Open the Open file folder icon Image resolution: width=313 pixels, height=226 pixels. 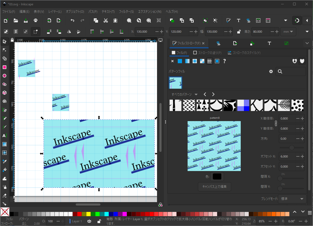tap(16, 20)
